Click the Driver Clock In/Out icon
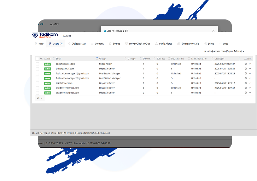 click(x=127, y=44)
